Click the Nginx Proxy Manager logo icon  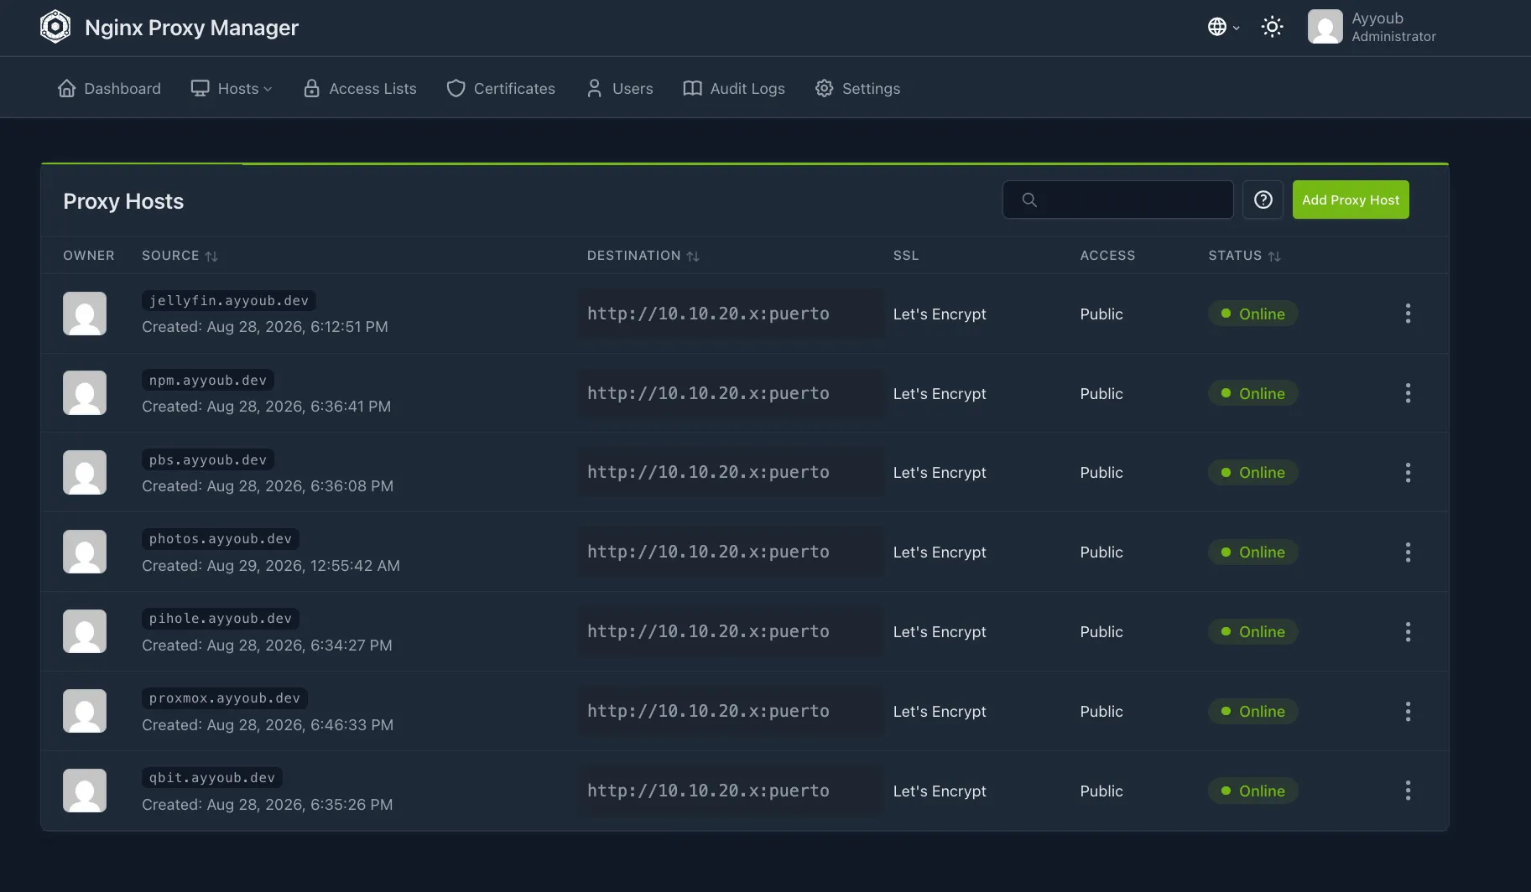[55, 27]
